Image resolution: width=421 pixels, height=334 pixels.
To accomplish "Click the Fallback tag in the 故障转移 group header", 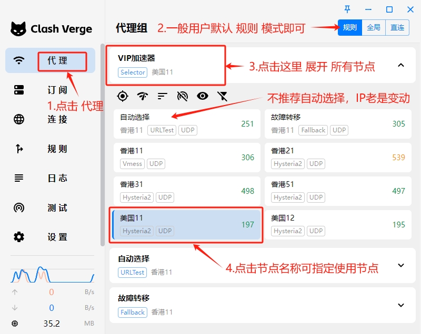I will point(133,312).
